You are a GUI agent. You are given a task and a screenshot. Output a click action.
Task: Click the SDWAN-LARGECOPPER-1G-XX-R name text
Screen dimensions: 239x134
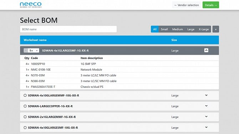coord(50,106)
